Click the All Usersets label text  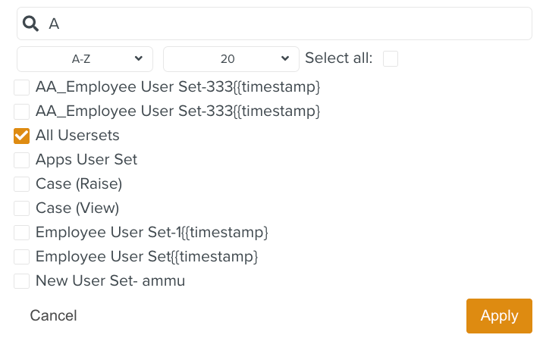[77, 136]
